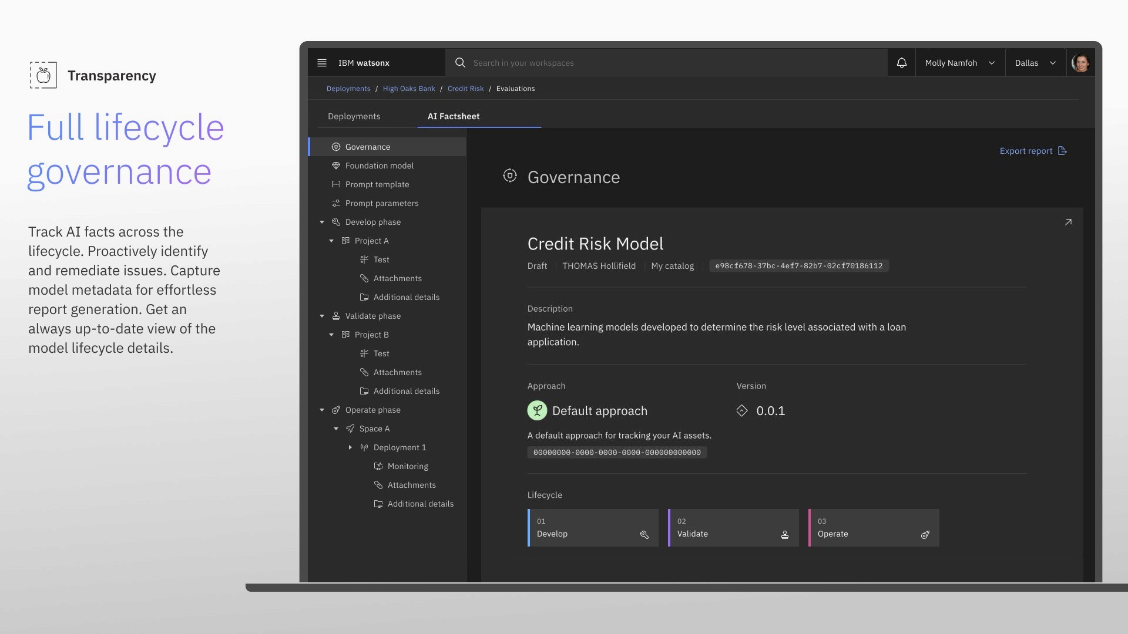Select the Foundation model sidebar item
1128x634 pixels.
379,166
